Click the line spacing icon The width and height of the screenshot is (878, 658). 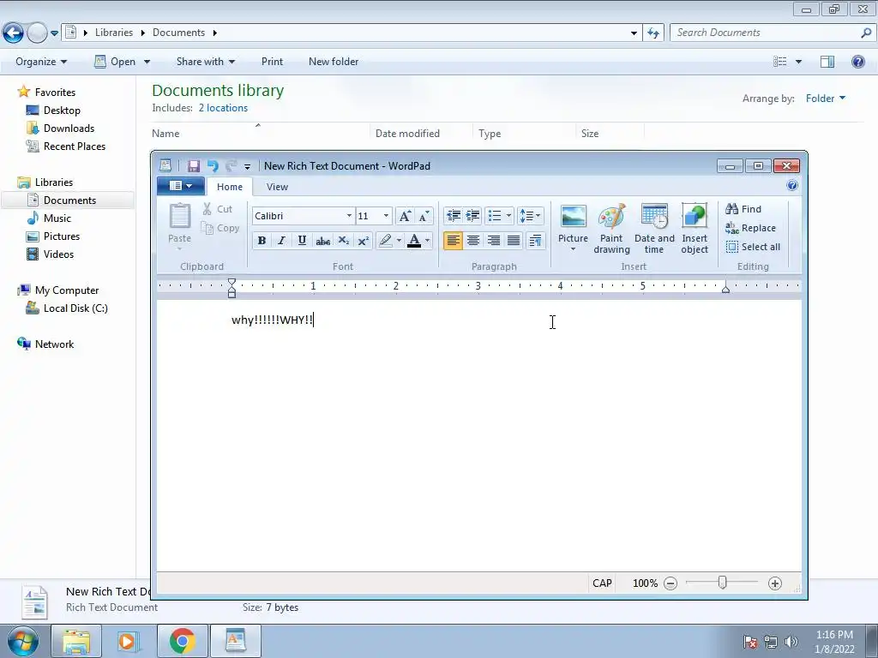530,216
